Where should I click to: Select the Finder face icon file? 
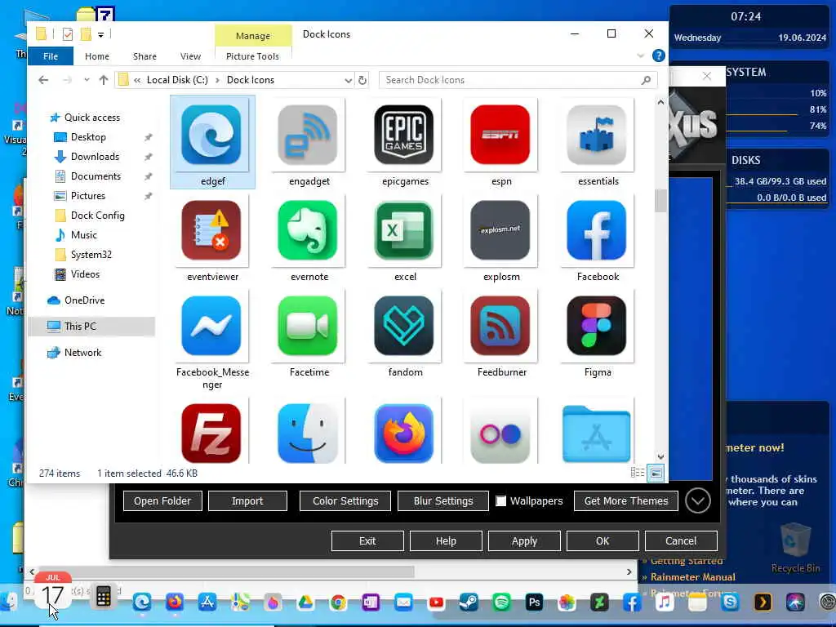coord(308,433)
